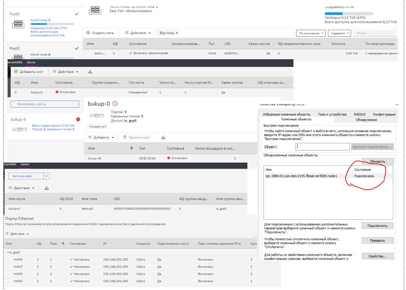Screen dimensions: 406x290
Task: Open Ethernet ports Действия menu
Action: [17, 234]
